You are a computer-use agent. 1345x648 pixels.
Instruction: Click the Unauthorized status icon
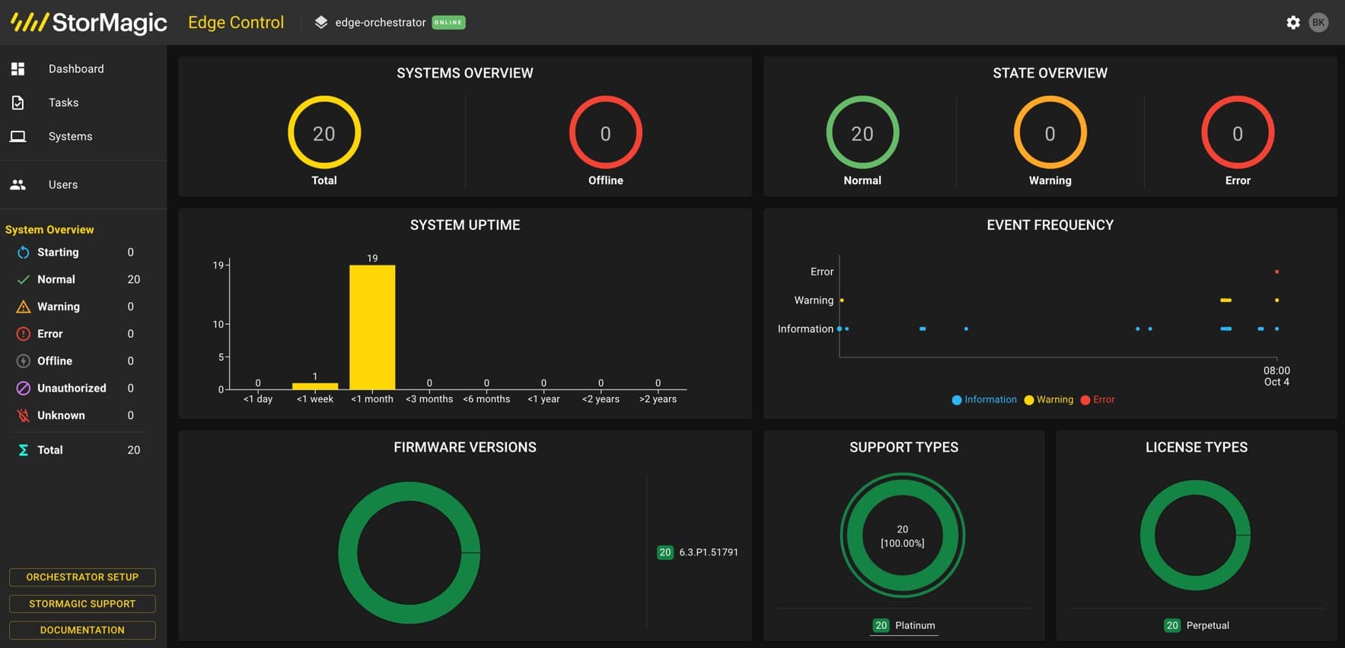(x=24, y=388)
